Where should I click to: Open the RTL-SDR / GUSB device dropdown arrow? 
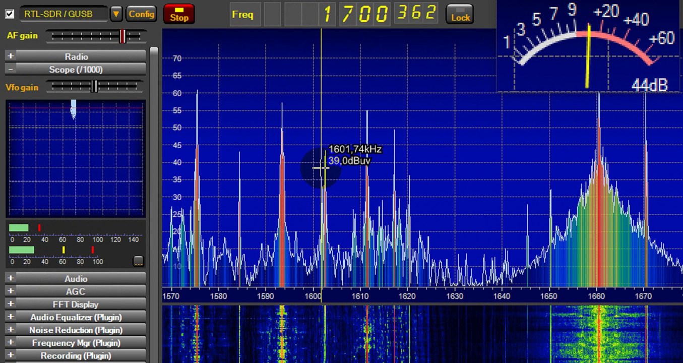tap(116, 14)
